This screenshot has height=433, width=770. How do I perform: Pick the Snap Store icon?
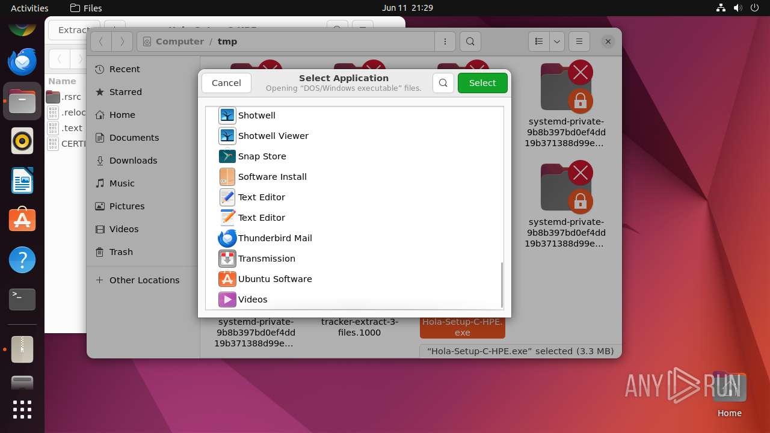point(227,156)
